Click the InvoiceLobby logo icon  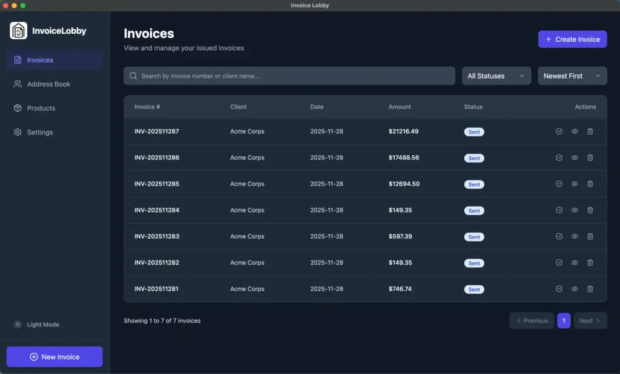click(18, 30)
